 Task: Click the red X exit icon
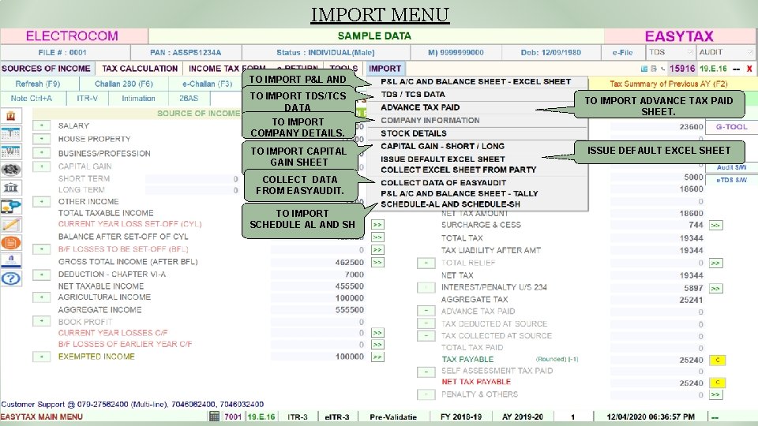749,69
